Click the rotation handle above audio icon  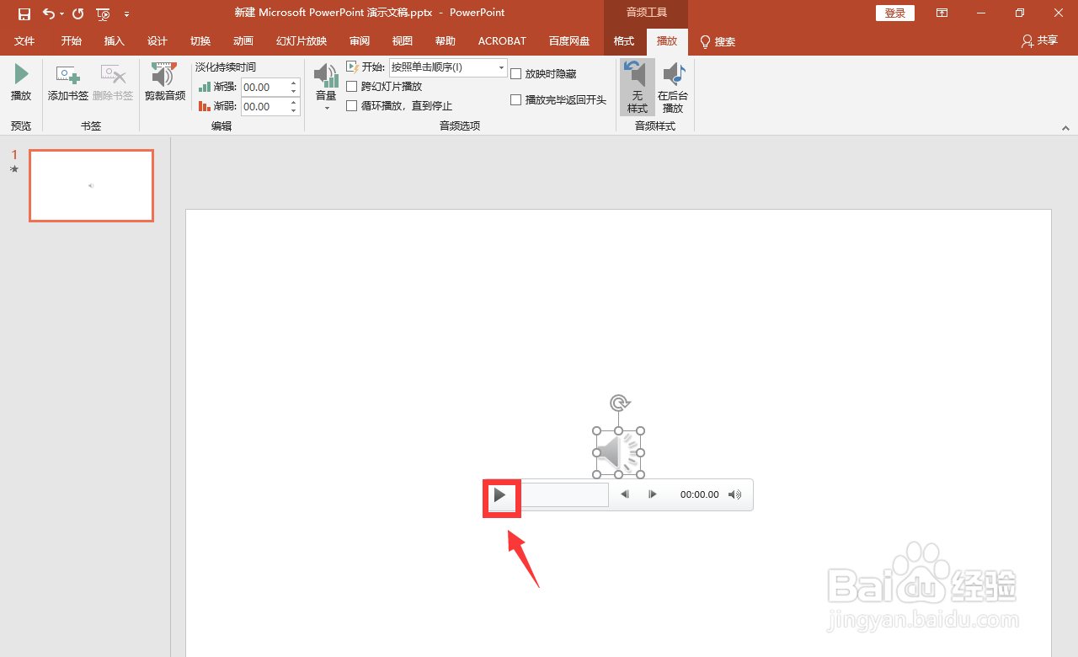click(x=619, y=403)
